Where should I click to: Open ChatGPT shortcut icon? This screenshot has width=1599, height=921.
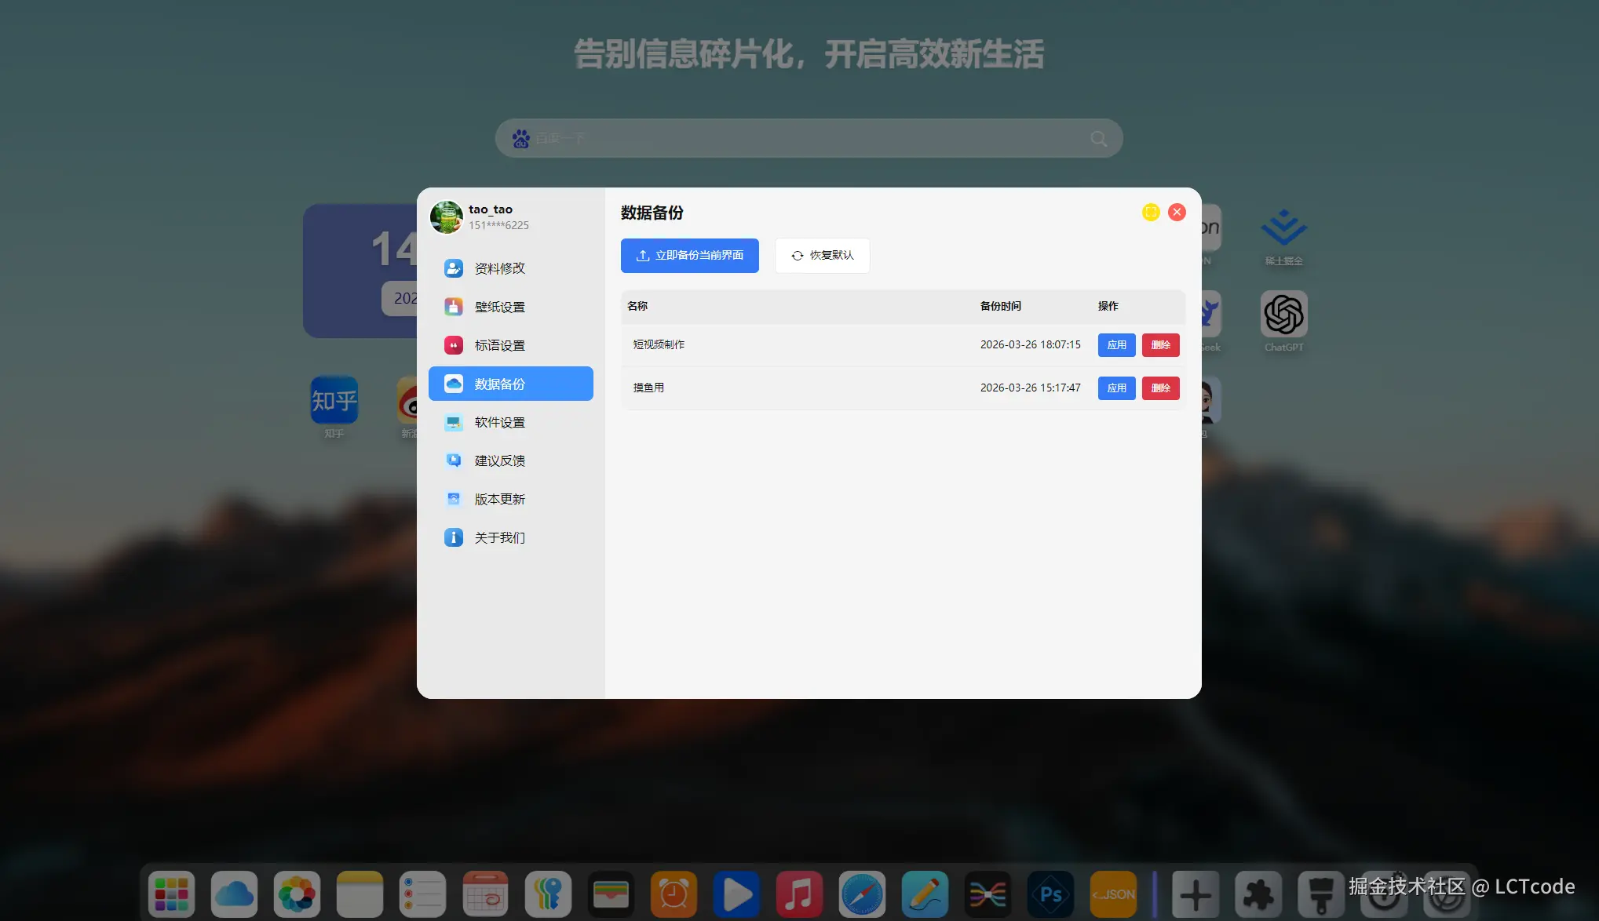(1283, 314)
